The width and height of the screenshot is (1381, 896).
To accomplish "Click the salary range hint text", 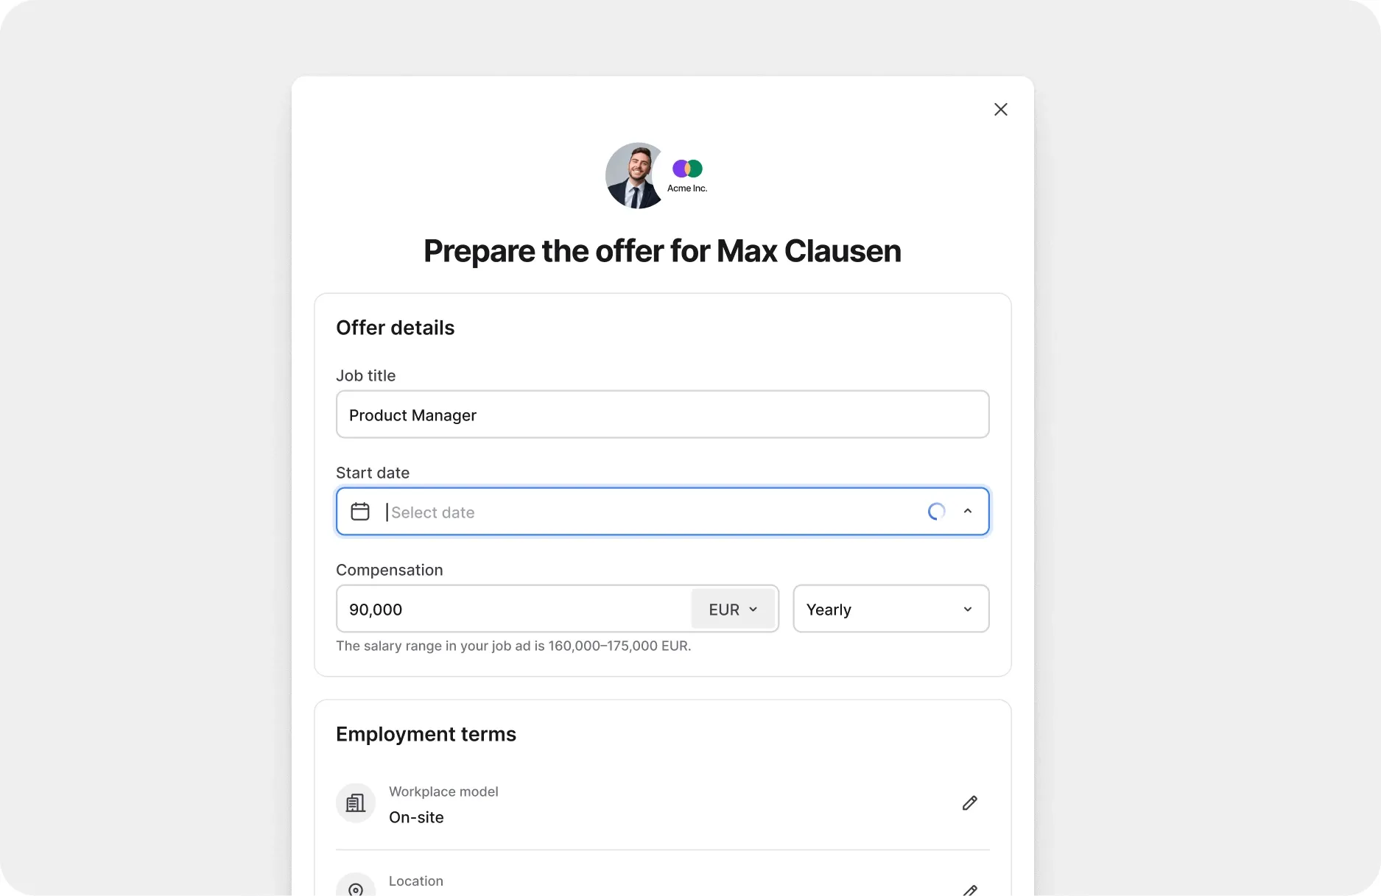I will (x=513, y=646).
